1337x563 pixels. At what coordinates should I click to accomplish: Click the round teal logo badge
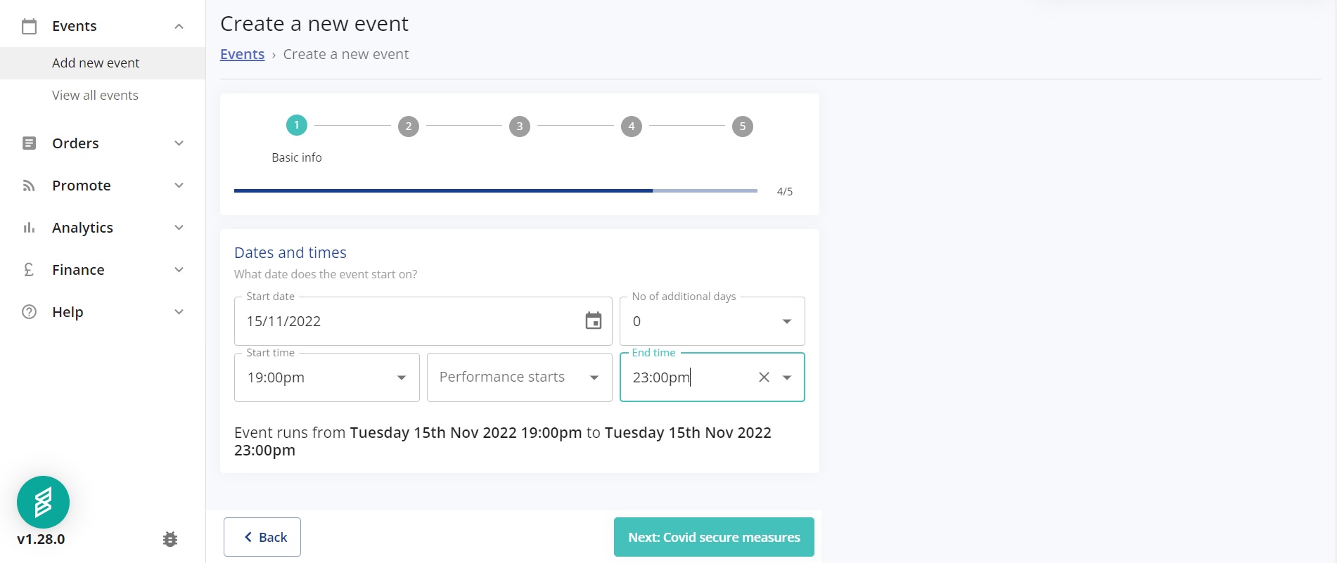43,502
